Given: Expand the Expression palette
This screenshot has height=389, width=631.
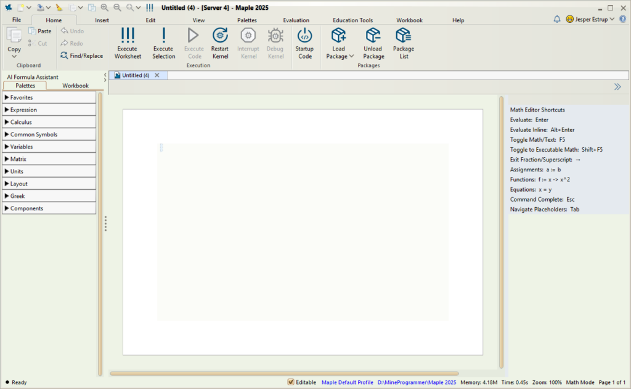Looking at the screenshot, I should pos(49,110).
